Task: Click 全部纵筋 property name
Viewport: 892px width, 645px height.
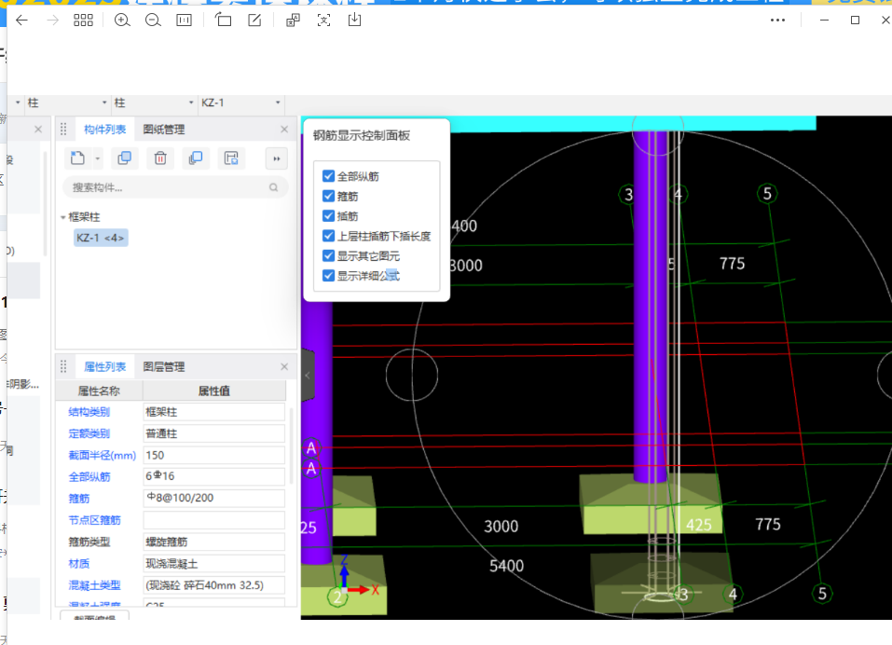Action: point(89,476)
